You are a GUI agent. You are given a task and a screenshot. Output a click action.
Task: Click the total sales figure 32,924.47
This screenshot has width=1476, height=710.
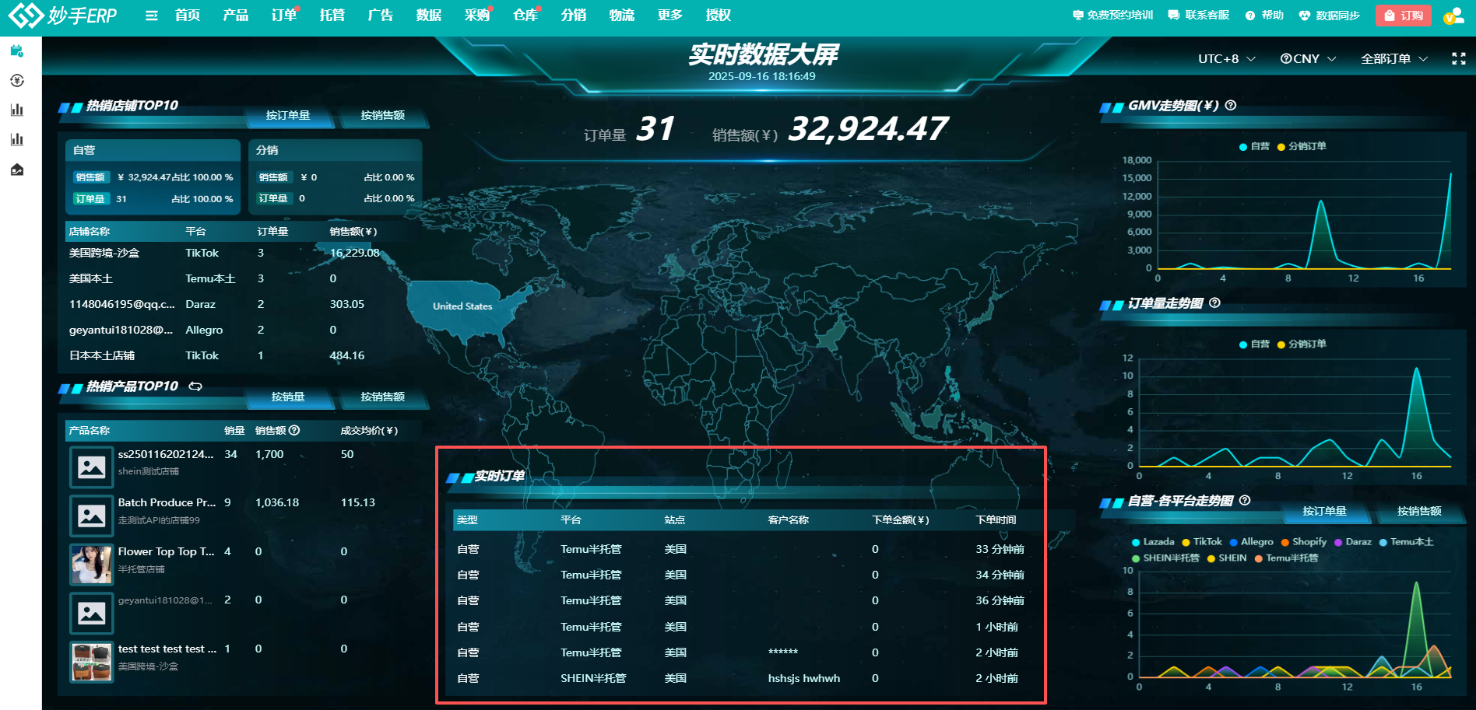868,129
